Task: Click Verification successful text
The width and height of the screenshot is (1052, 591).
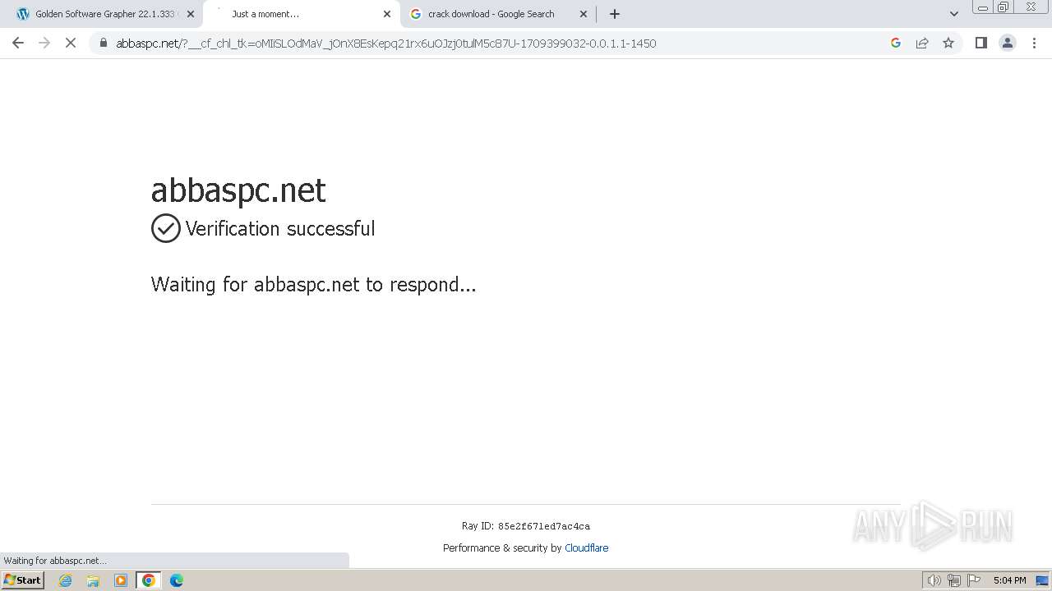Action: pyautogui.click(x=280, y=228)
